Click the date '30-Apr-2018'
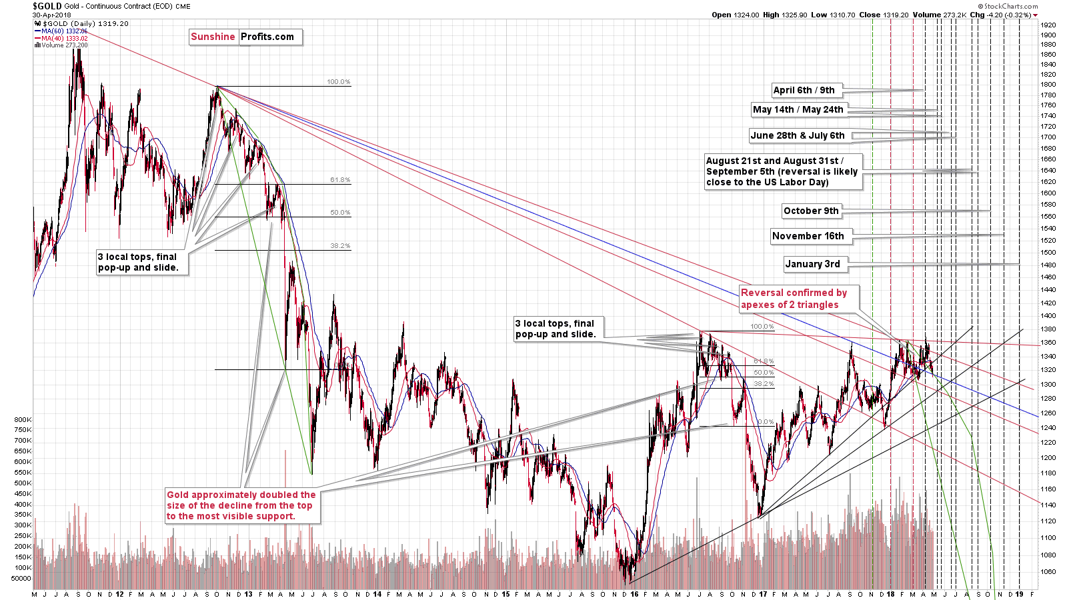This screenshot has height=600, width=1067. point(51,15)
